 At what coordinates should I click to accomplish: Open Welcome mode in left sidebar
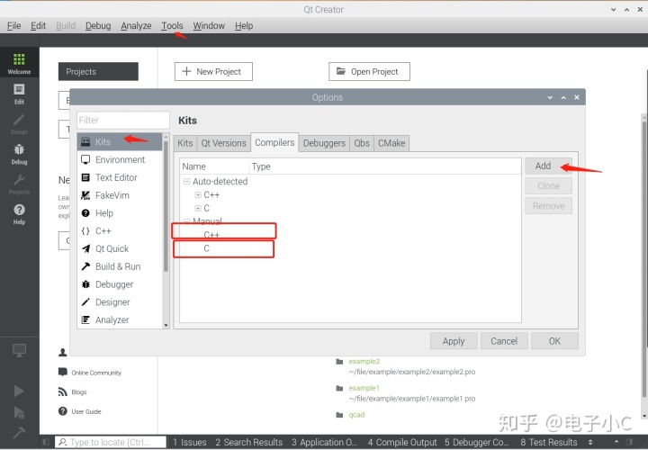pos(19,63)
